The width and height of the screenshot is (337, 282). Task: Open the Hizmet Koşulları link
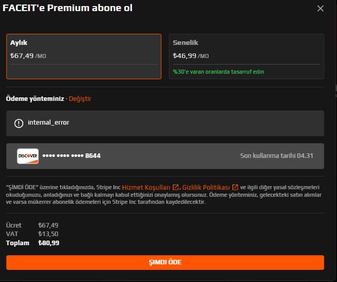[x=147, y=187]
